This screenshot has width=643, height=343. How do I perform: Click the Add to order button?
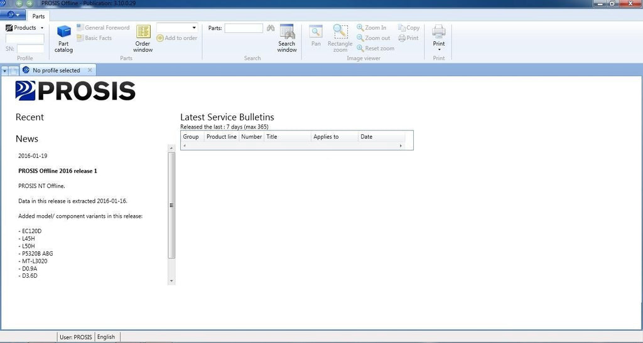pyautogui.click(x=177, y=38)
